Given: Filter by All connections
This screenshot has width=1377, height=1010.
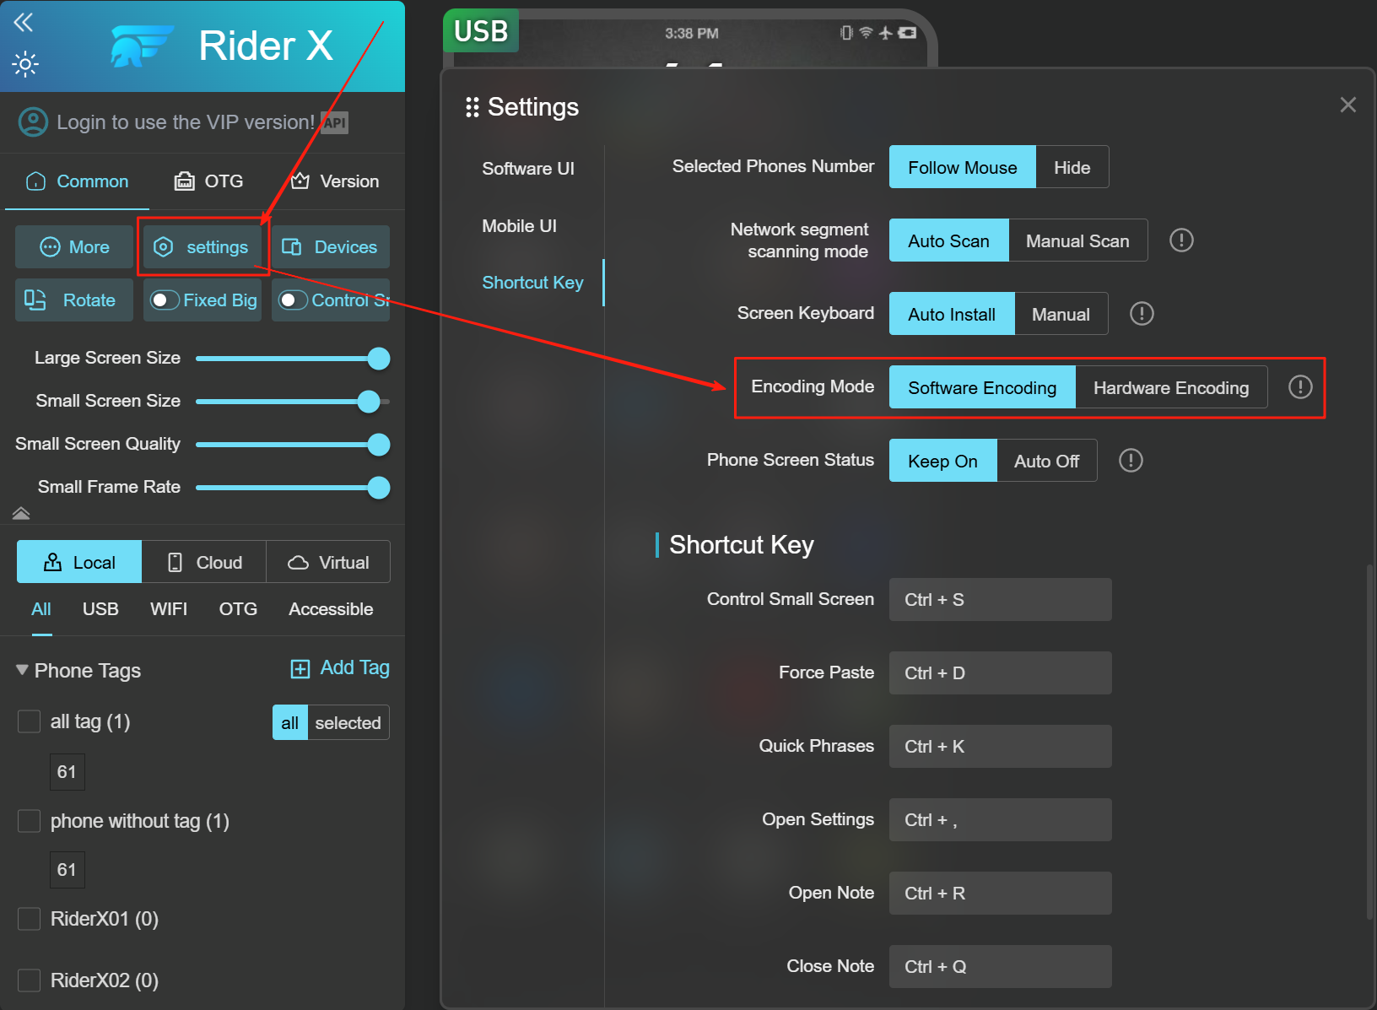Looking at the screenshot, I should coord(41,609).
